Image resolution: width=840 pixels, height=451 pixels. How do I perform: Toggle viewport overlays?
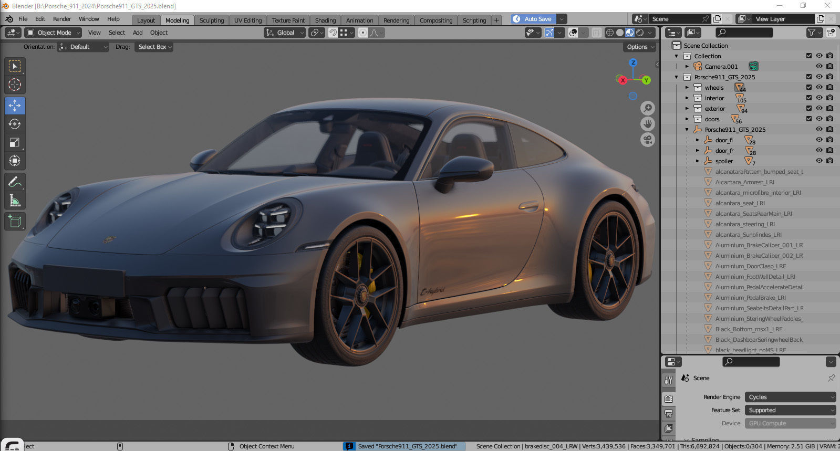point(573,33)
